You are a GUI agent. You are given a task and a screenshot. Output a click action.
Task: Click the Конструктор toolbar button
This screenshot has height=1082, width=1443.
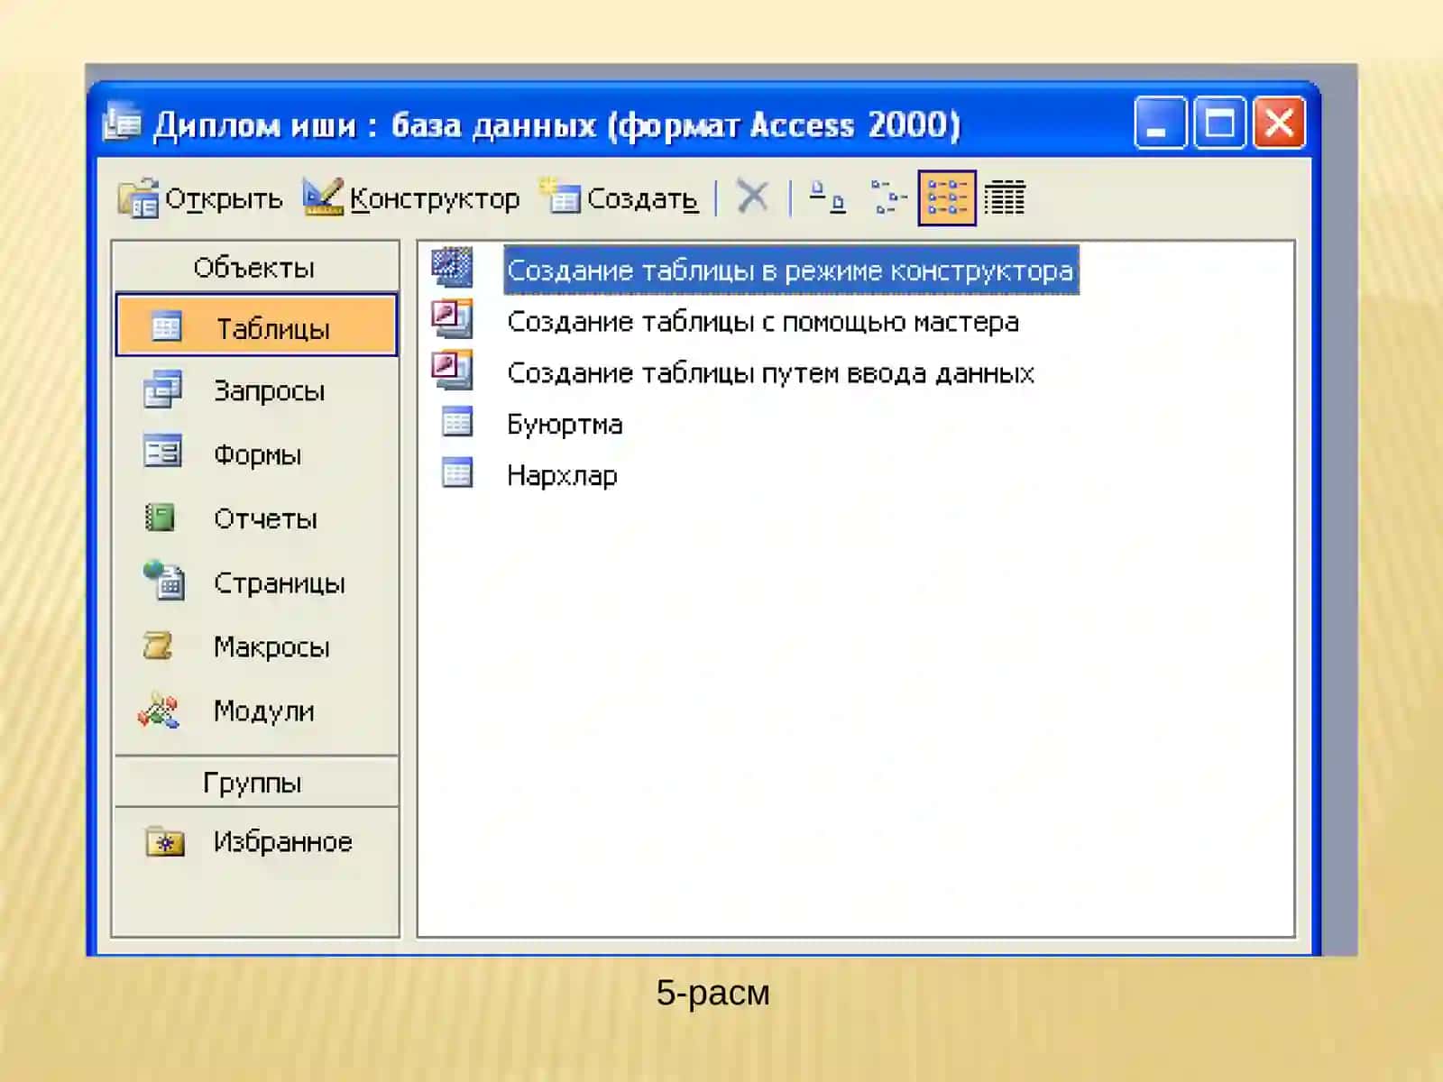tap(410, 197)
